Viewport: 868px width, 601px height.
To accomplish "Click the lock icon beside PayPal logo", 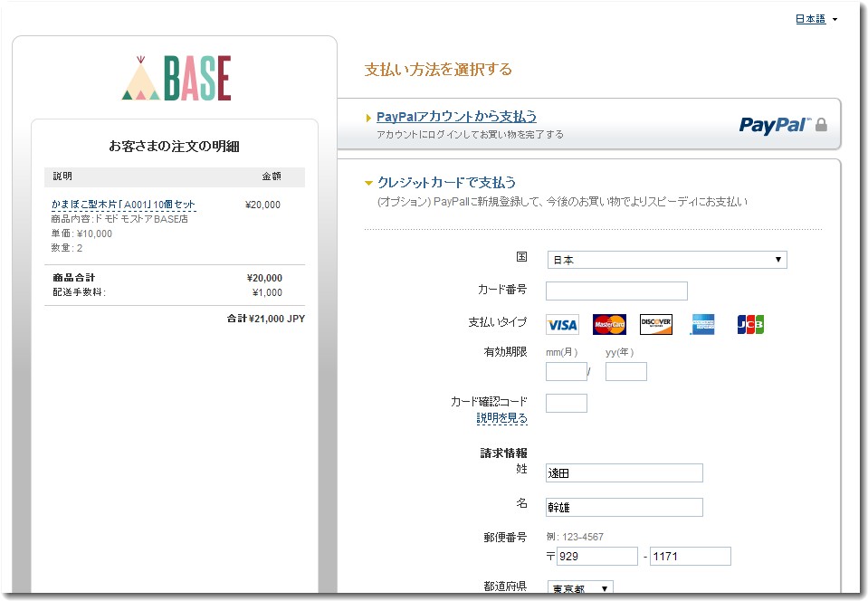I will (822, 127).
